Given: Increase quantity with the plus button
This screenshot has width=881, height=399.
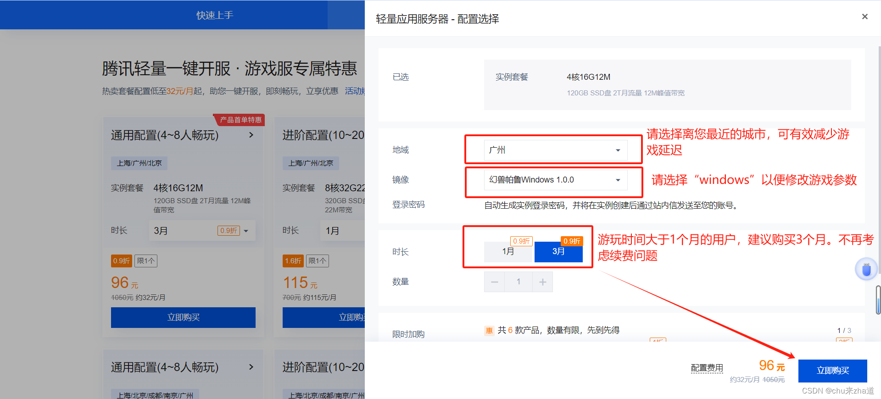Looking at the screenshot, I should [542, 282].
